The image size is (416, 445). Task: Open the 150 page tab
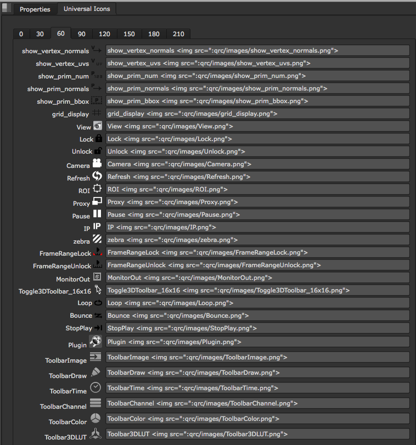coord(129,34)
